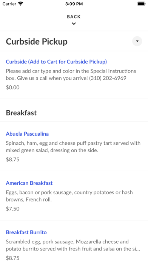This screenshot has height=263, width=148.
Task: Open the Abuela Pascualina item
Action: pyautogui.click(x=27, y=134)
